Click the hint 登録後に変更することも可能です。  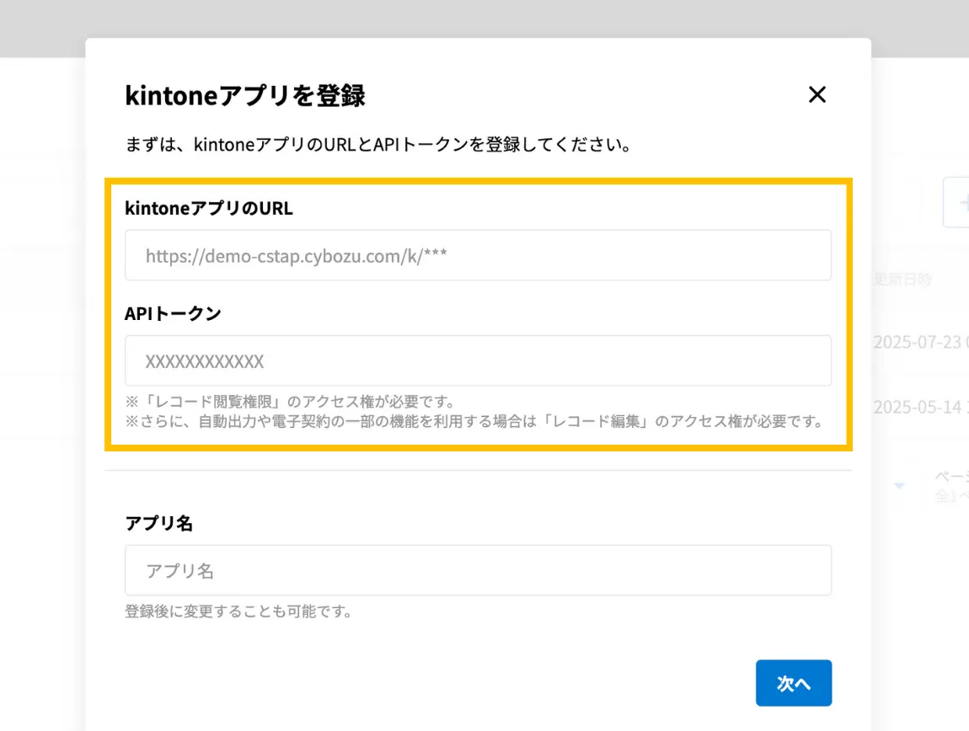pyautogui.click(x=238, y=611)
